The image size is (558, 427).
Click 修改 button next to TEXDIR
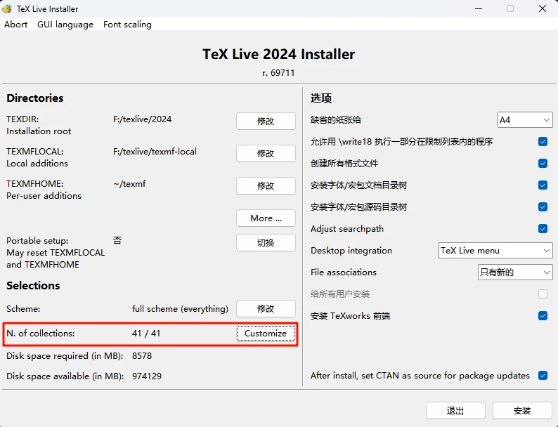266,121
